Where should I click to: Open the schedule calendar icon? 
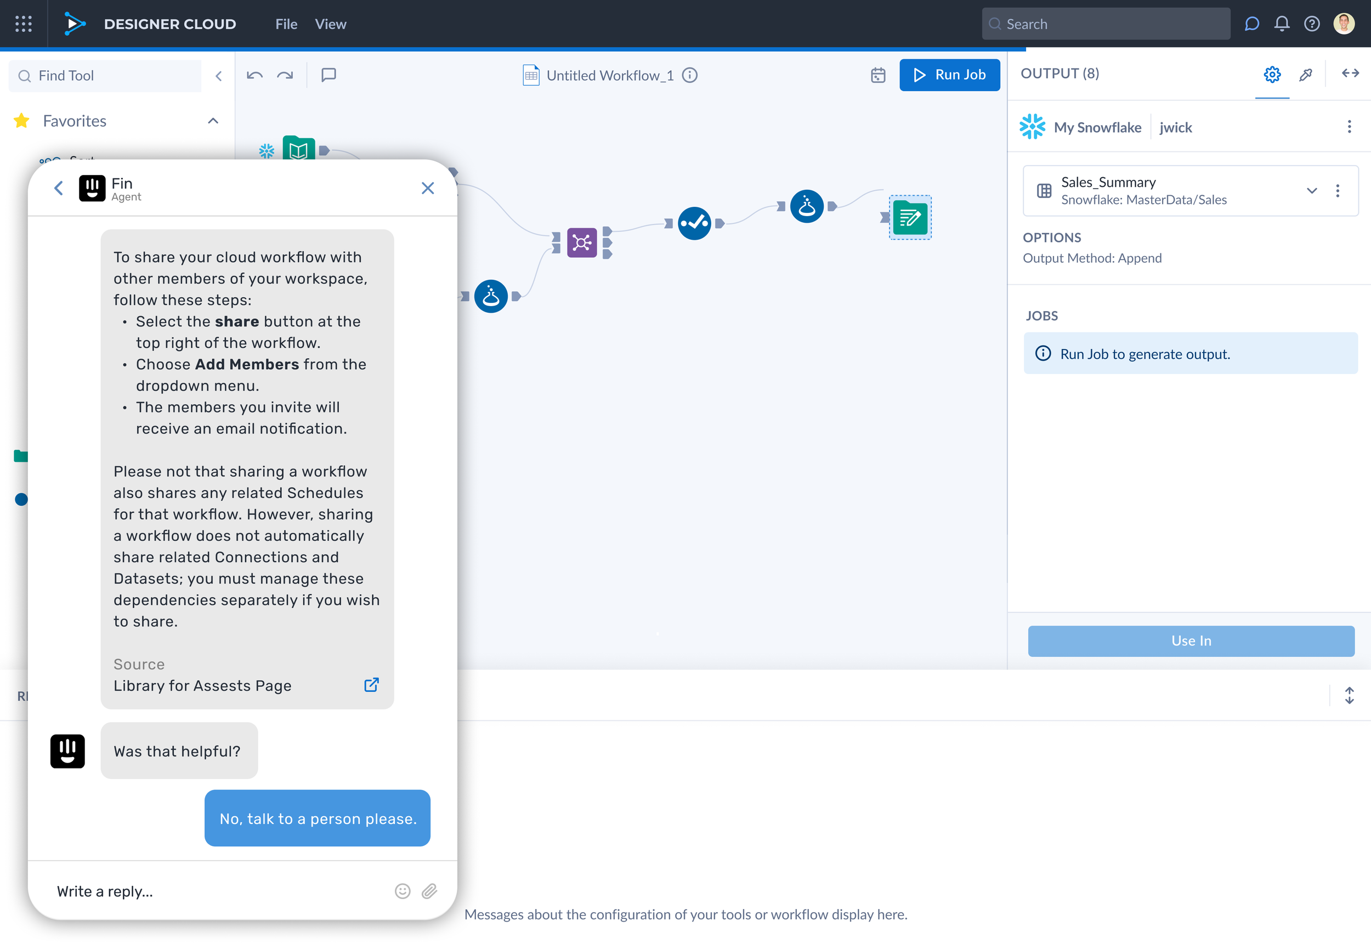(878, 75)
